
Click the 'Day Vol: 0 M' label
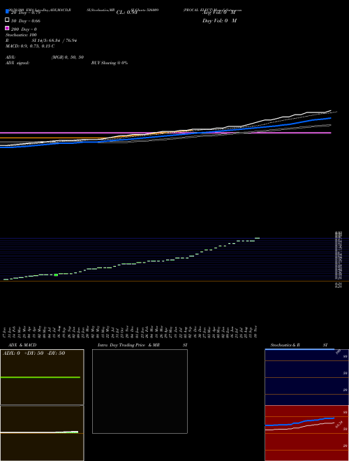pyautogui.click(x=219, y=21)
